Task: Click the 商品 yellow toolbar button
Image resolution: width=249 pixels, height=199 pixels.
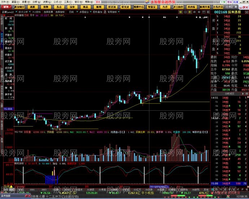Action: [86, 7]
